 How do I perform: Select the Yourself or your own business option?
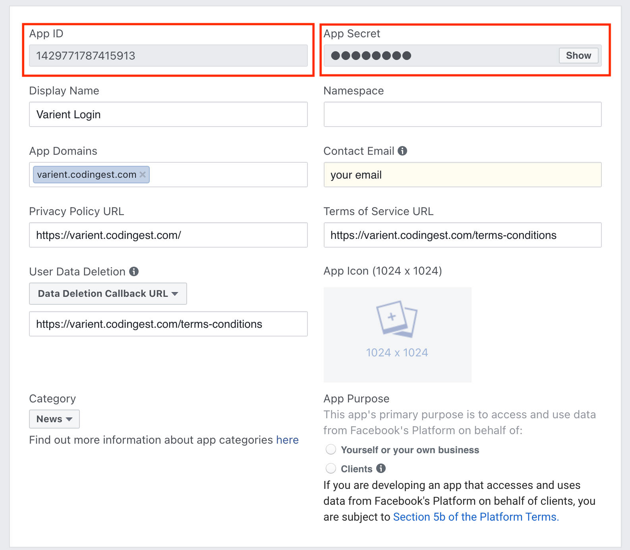pos(331,450)
